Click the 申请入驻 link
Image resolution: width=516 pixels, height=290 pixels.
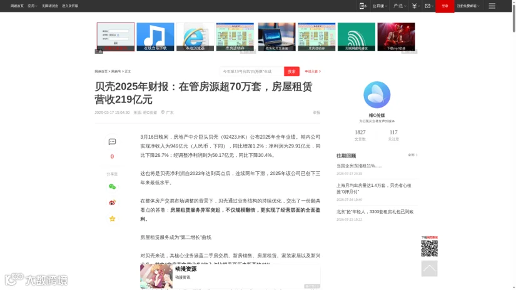[313, 71]
